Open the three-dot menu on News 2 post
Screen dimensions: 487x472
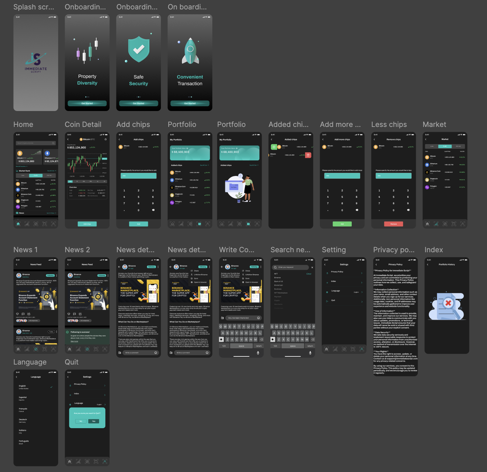(108, 275)
